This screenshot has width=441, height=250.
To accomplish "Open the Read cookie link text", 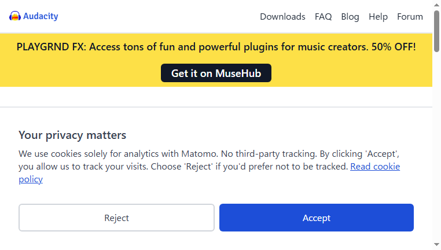I will (375, 167).
